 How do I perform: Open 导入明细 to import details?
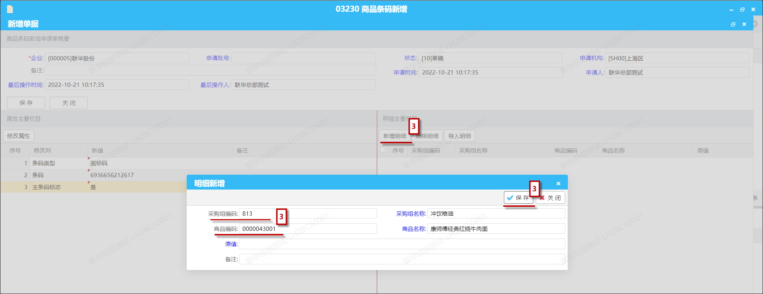pyautogui.click(x=459, y=136)
